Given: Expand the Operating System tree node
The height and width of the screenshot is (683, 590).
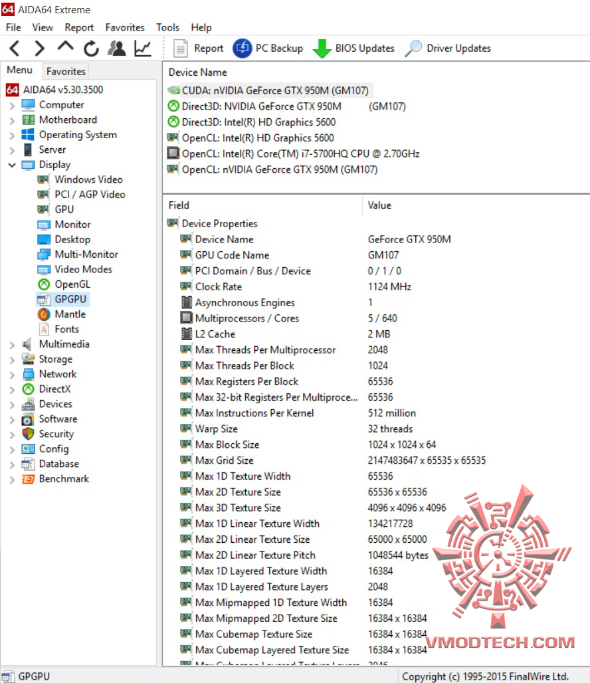Looking at the screenshot, I should point(12,136).
